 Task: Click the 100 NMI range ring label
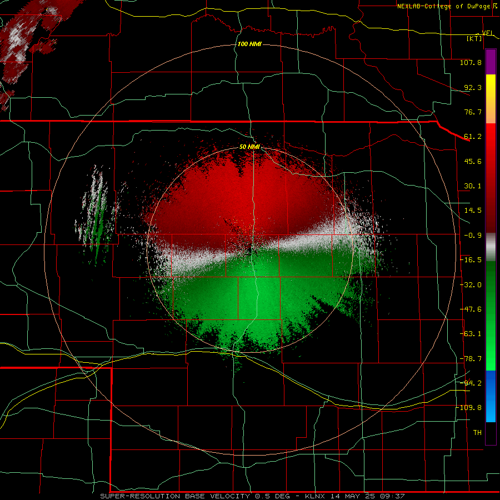point(249,44)
